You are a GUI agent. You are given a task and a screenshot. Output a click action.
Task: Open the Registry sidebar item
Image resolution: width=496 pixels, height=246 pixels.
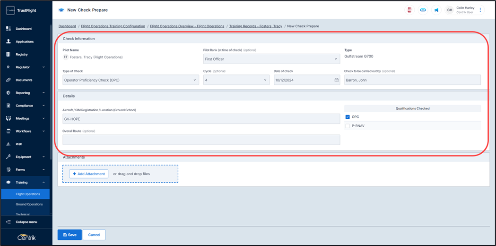coord(22,55)
